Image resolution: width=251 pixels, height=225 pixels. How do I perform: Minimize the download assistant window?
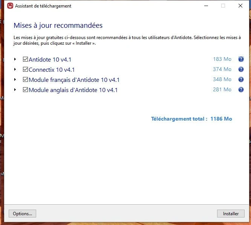click(206, 6)
